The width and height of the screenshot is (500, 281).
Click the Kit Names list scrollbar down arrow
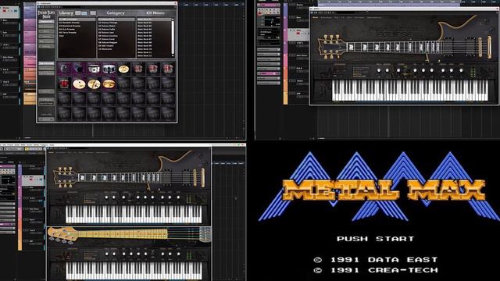pos(173,55)
